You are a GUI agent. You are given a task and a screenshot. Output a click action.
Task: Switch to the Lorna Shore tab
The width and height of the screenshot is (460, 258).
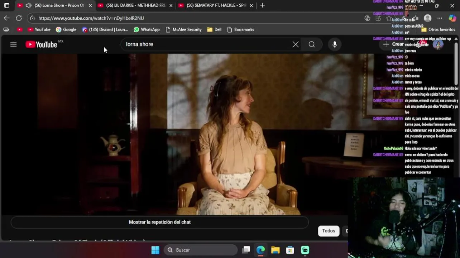54,5
